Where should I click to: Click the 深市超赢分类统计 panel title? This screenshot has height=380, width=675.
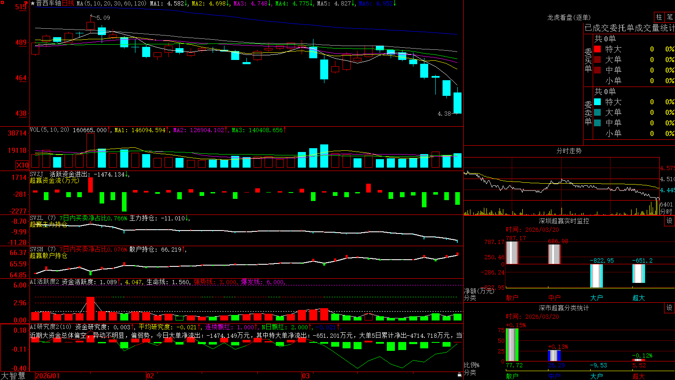click(564, 308)
